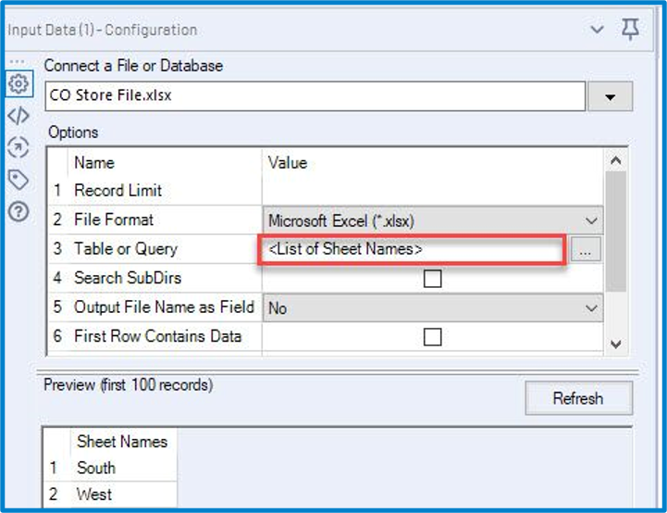Select the List of Sheet Names value field
Viewport: 667px width, 513px height.
(x=413, y=249)
